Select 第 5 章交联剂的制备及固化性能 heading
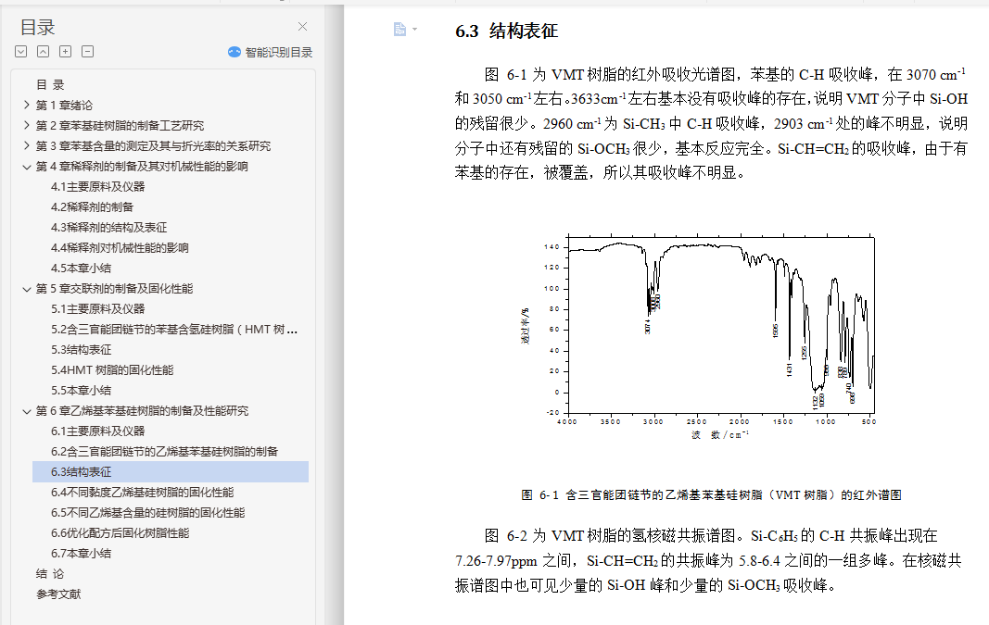Image resolution: width=989 pixels, height=625 pixels. click(x=114, y=289)
